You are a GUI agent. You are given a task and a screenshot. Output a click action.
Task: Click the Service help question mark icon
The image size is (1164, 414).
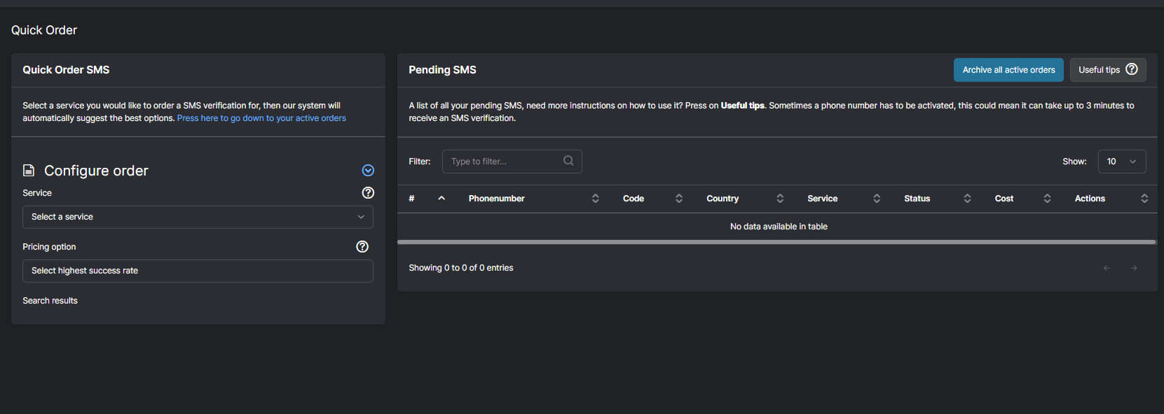(368, 193)
